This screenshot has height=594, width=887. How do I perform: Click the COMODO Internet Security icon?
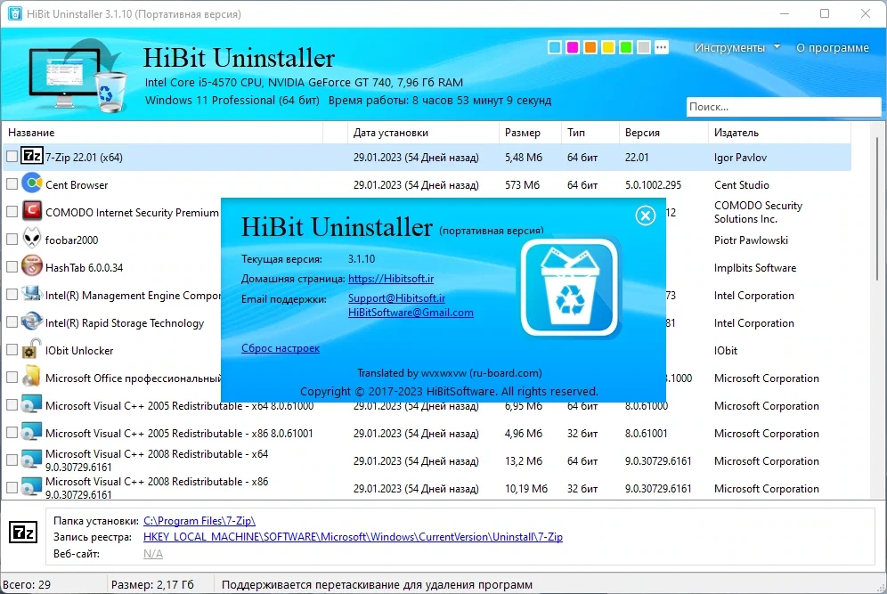click(x=32, y=211)
